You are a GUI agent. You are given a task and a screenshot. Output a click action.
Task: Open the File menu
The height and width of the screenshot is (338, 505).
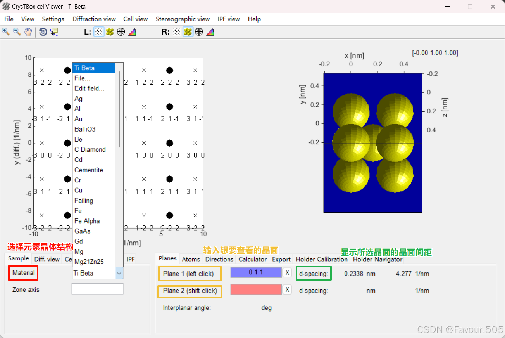(x=9, y=19)
